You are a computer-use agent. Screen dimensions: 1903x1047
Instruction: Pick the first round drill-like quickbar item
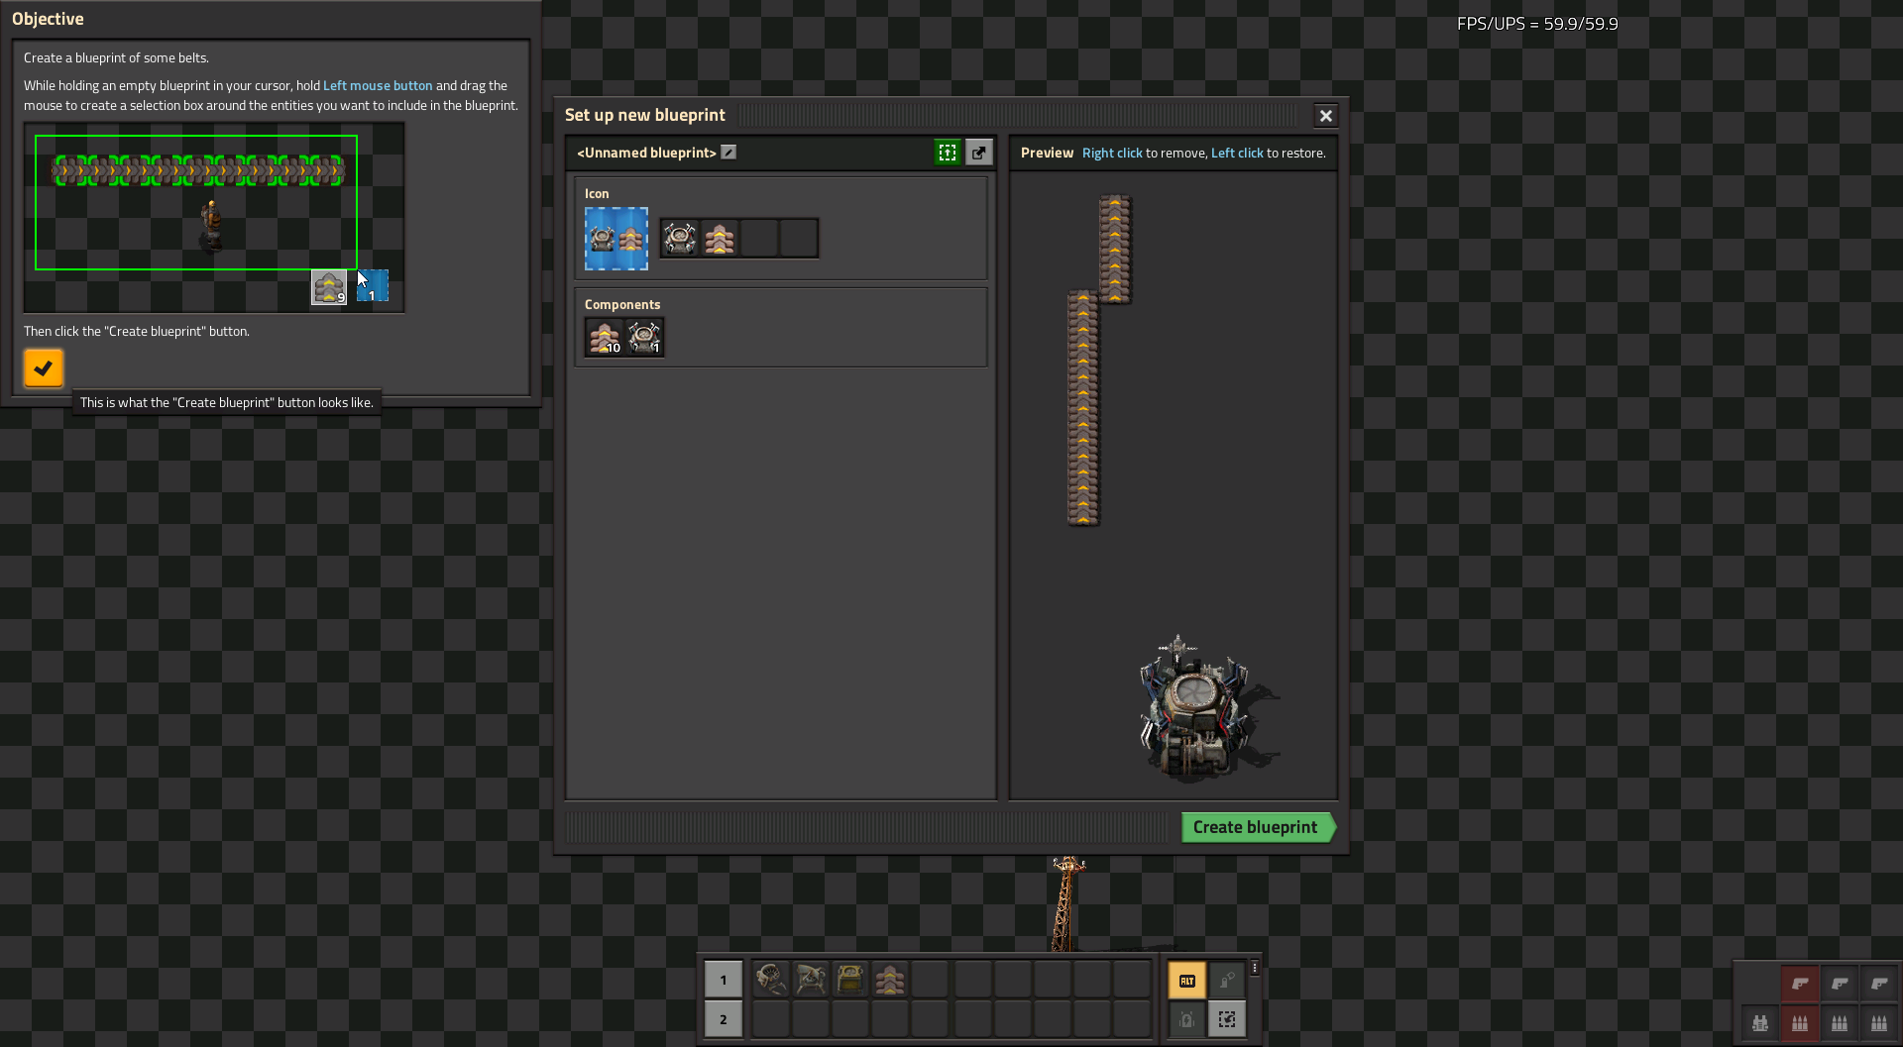771,980
